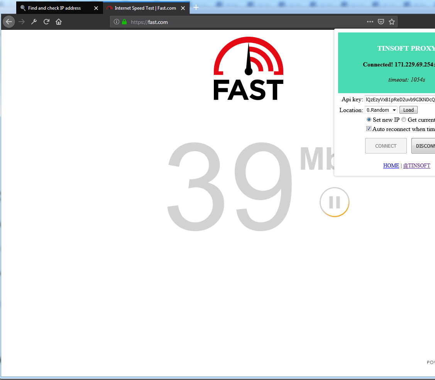The height and width of the screenshot is (380, 435).
Task: Click the CONNECT button
Action: pos(386,146)
